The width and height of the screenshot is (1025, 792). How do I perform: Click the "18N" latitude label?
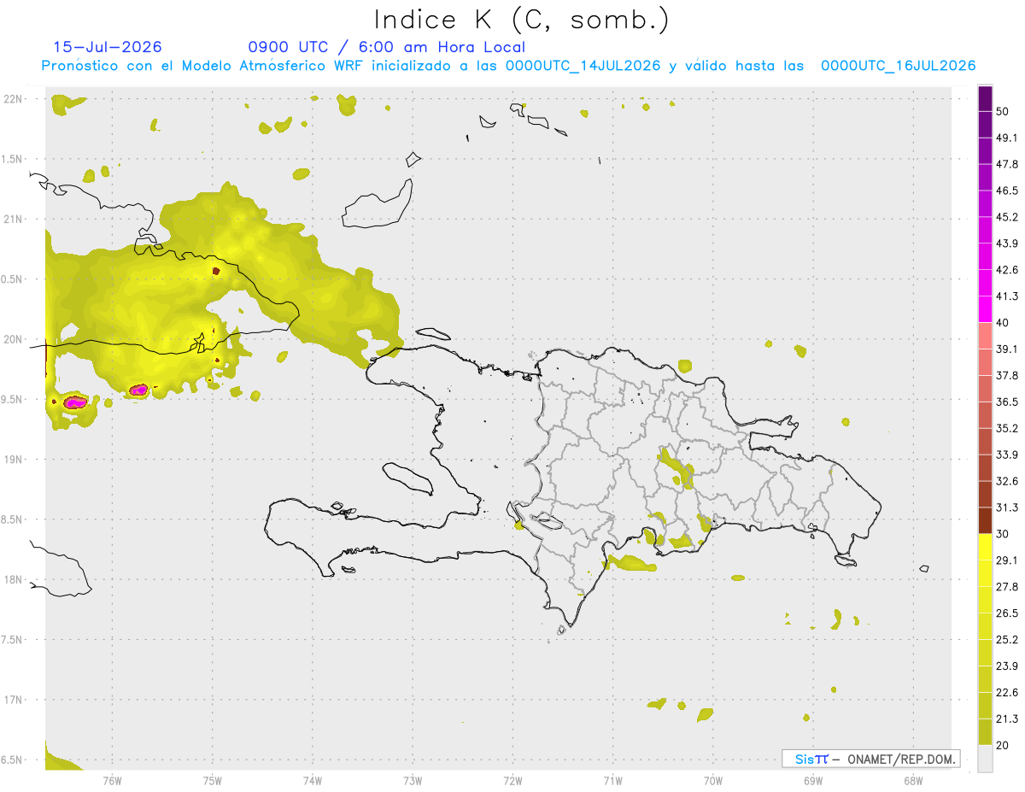tap(13, 580)
